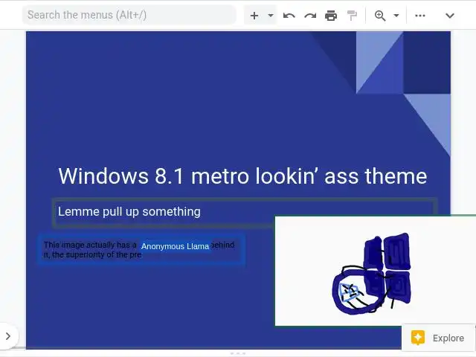Select the slide title text
This screenshot has width=476, height=357.
[x=242, y=176]
